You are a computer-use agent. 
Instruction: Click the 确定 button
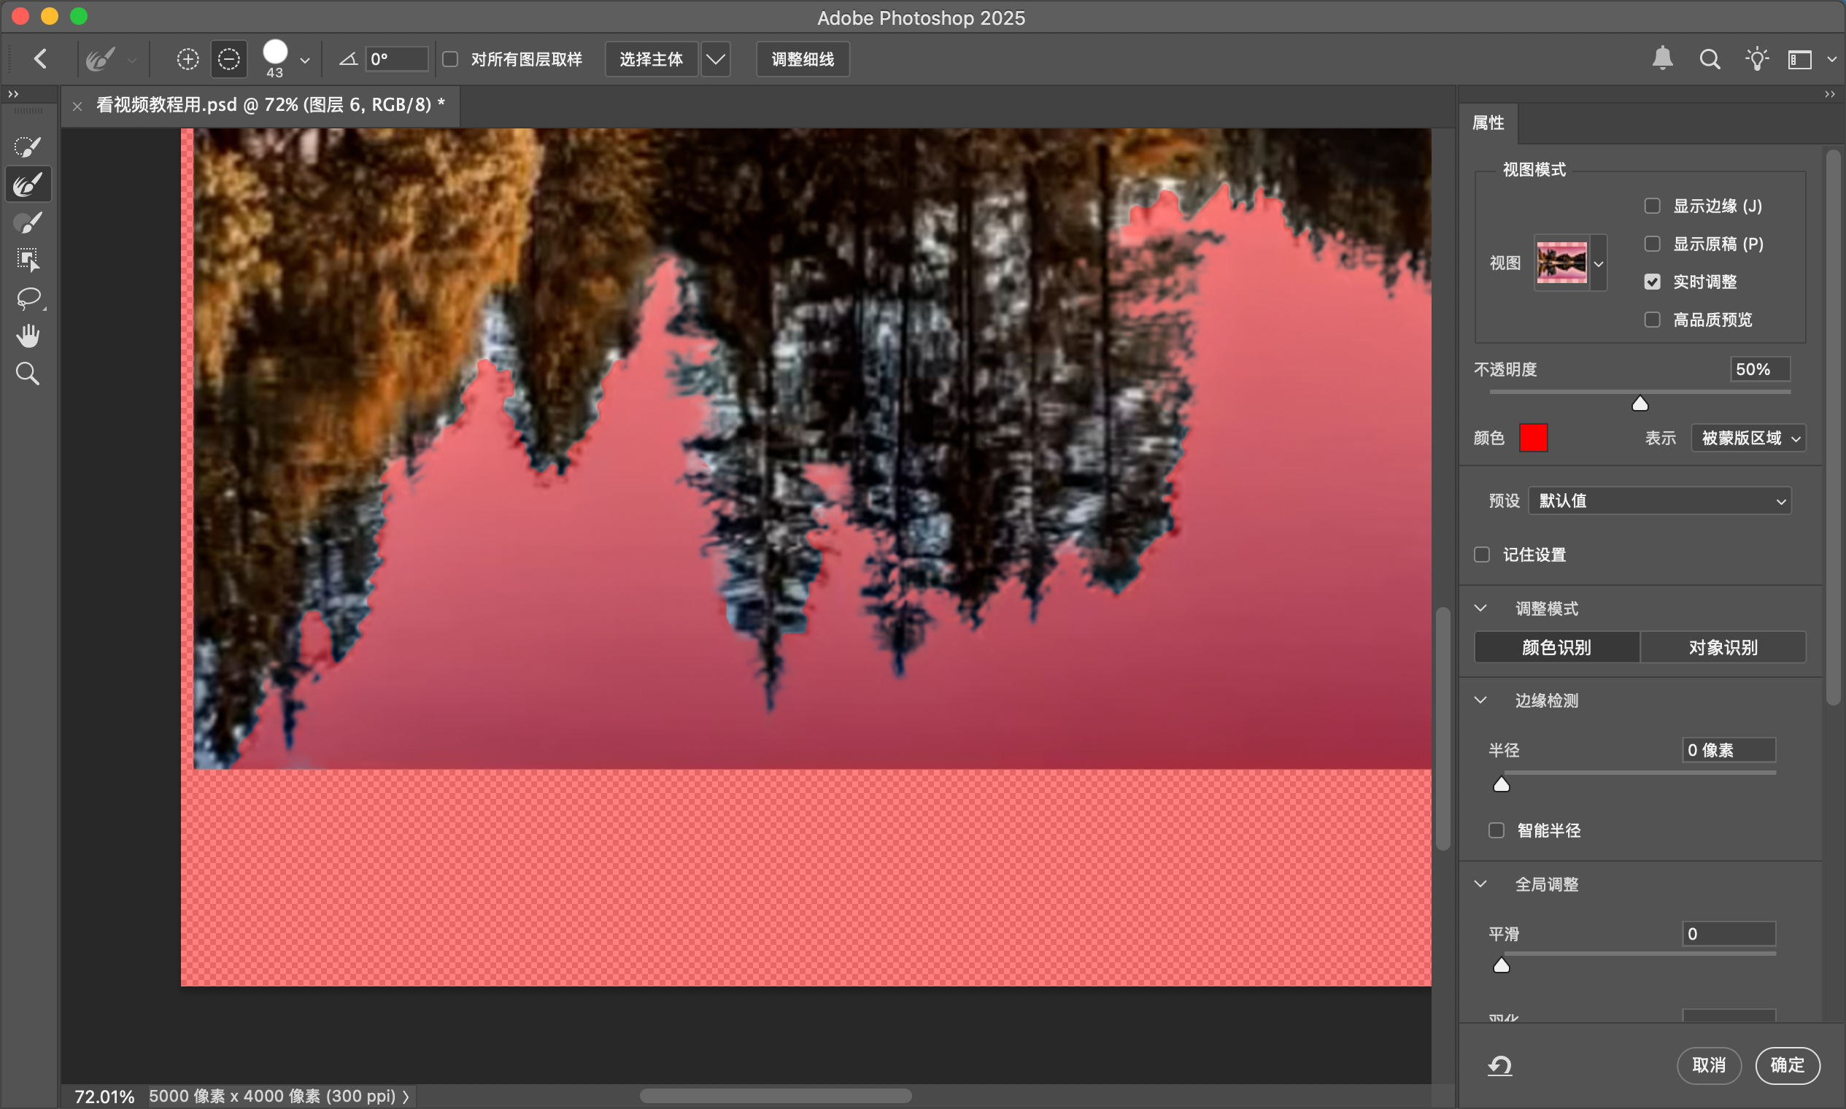(x=1787, y=1065)
